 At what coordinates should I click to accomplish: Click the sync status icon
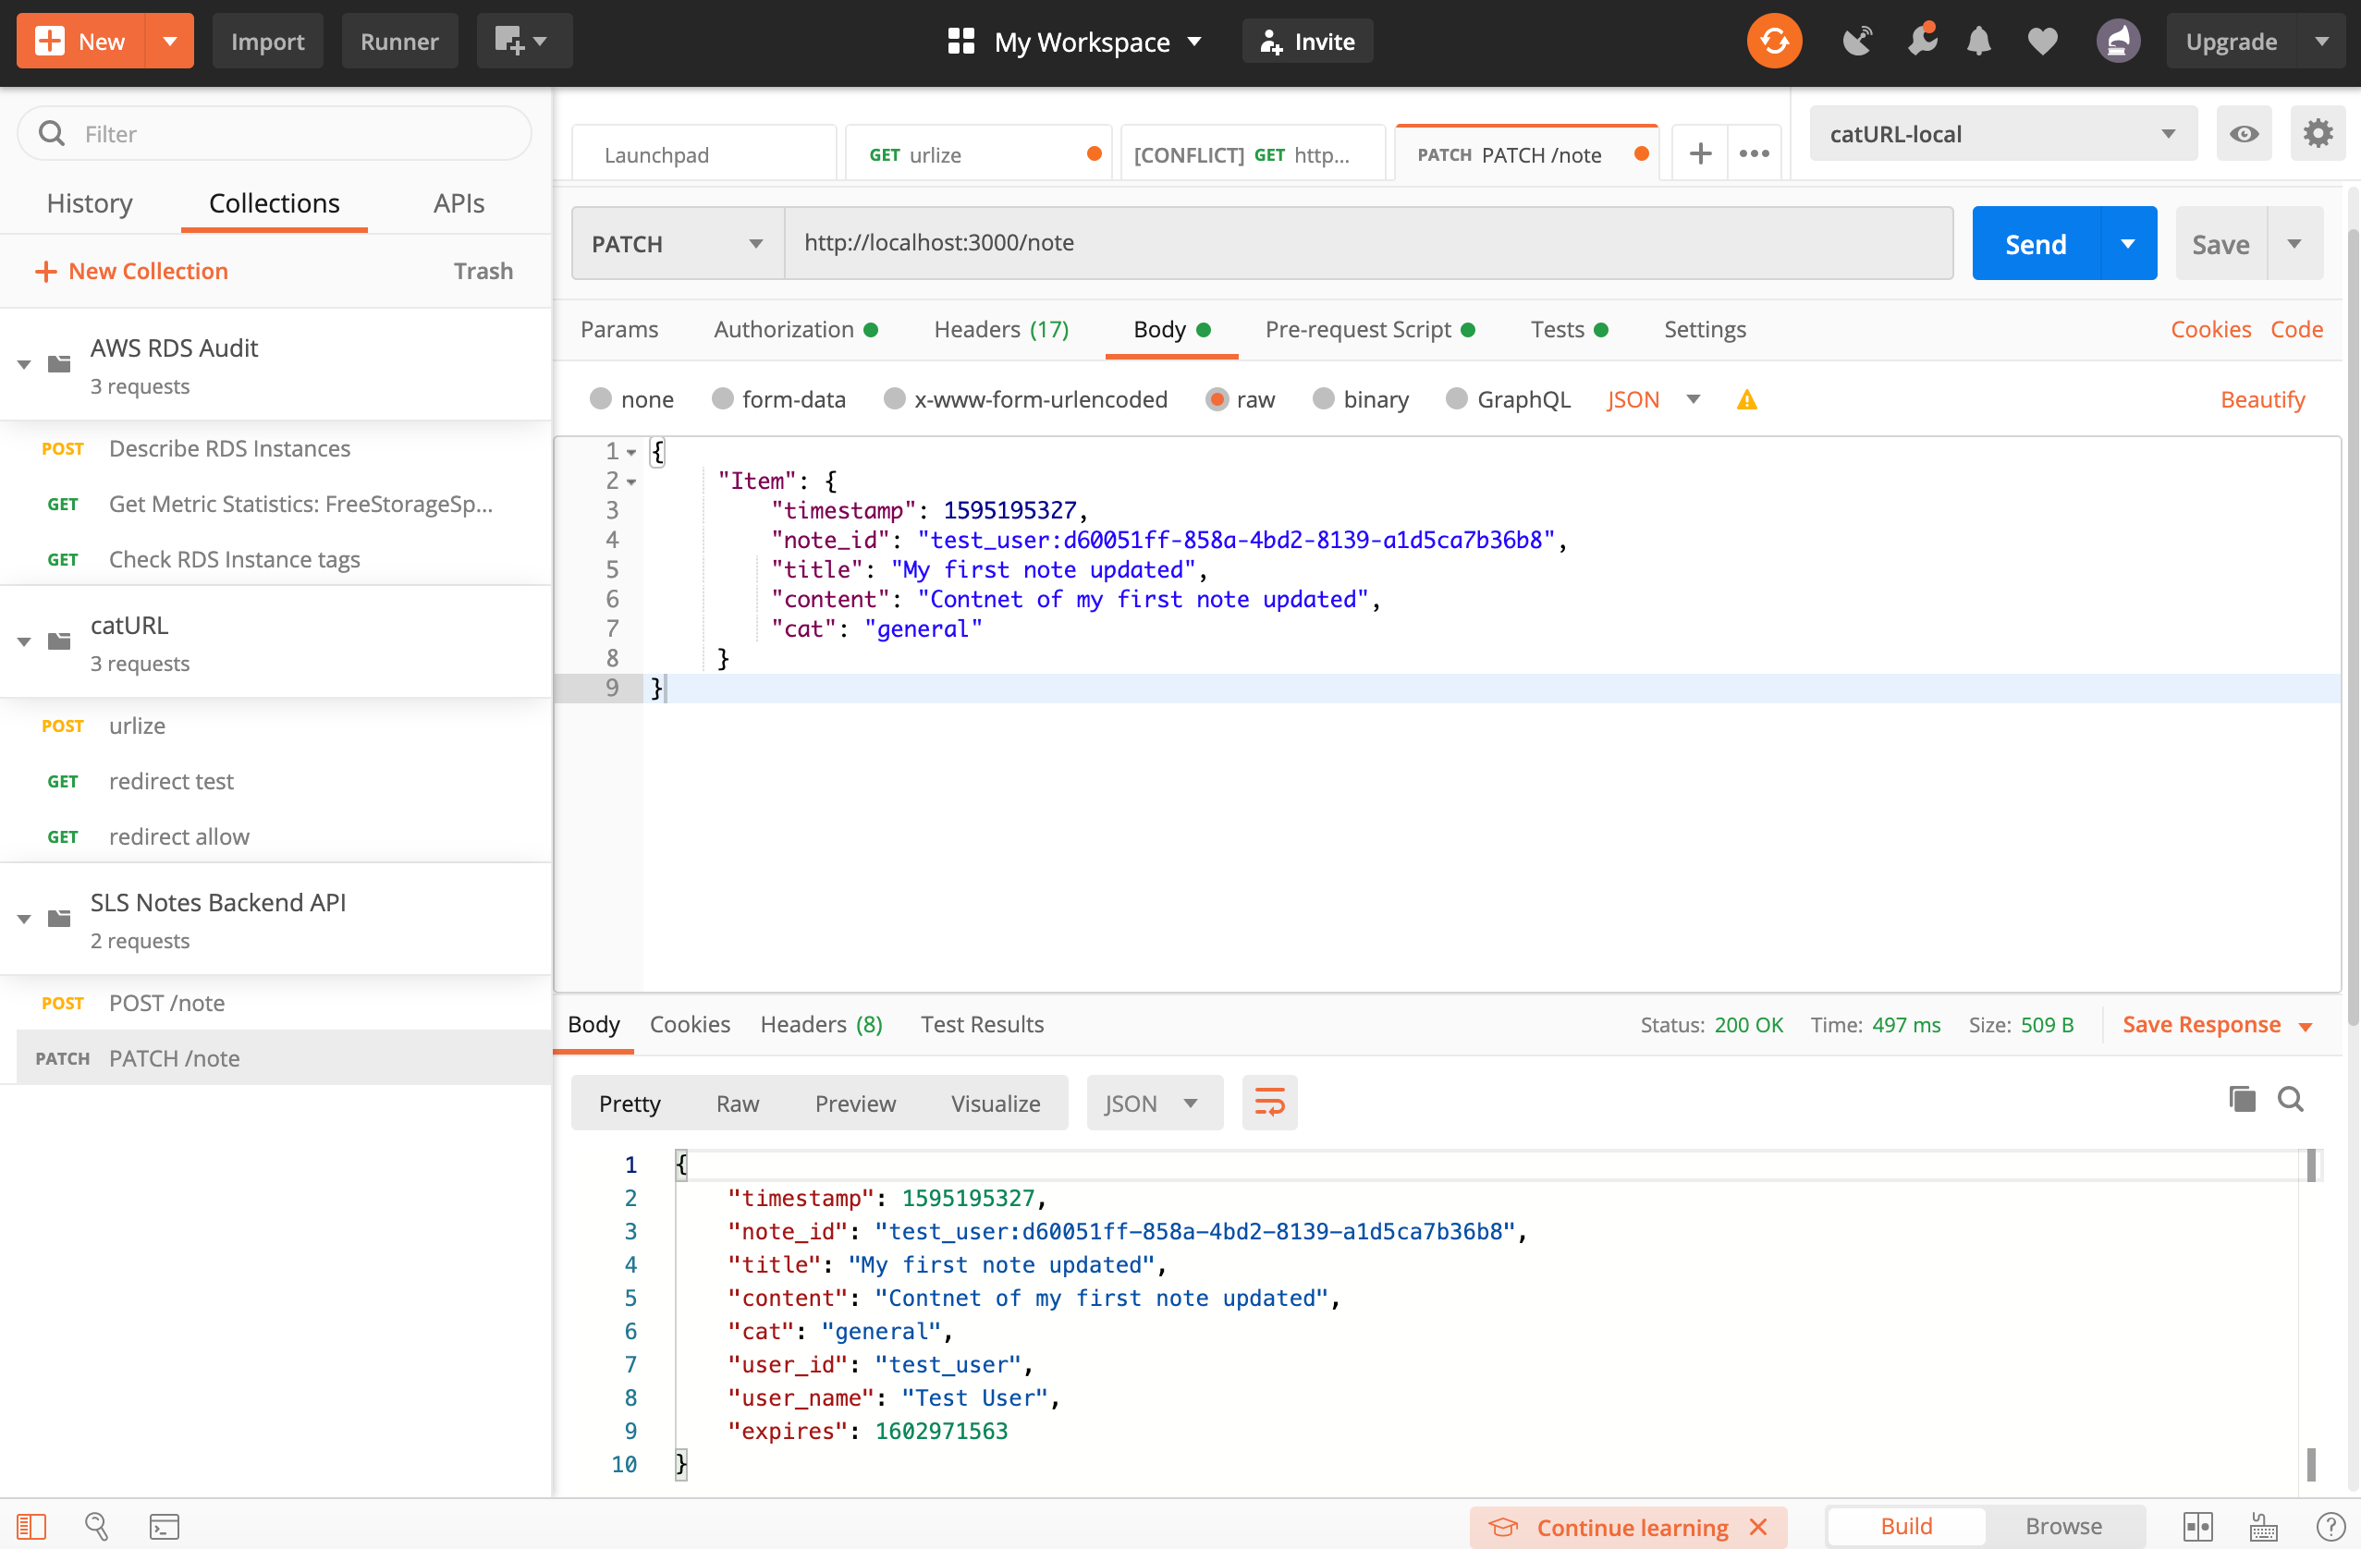pyautogui.click(x=1773, y=42)
